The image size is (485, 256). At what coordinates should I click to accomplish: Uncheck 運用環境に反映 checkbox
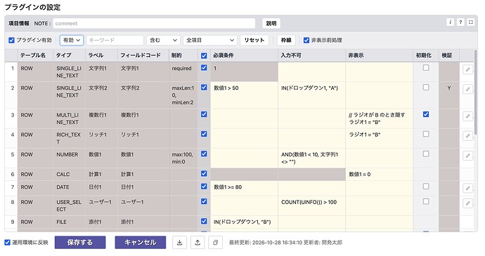8,243
